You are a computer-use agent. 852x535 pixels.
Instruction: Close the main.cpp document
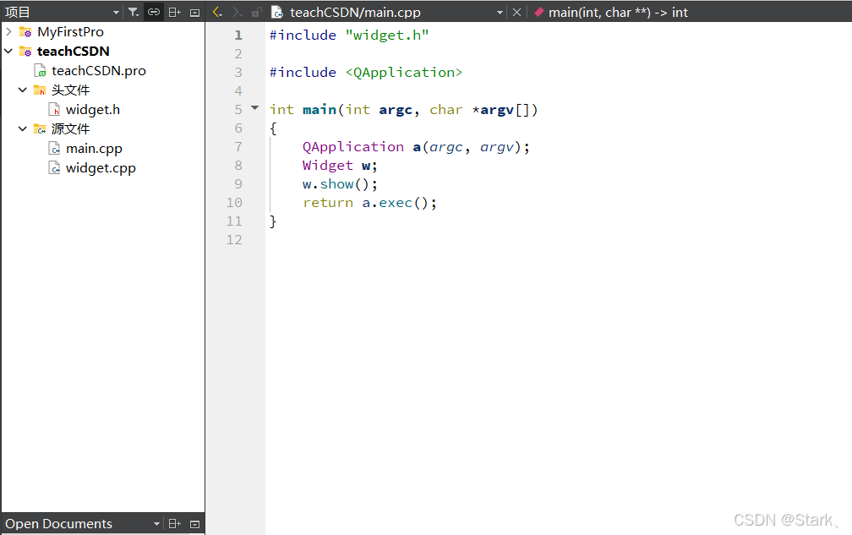(x=516, y=12)
